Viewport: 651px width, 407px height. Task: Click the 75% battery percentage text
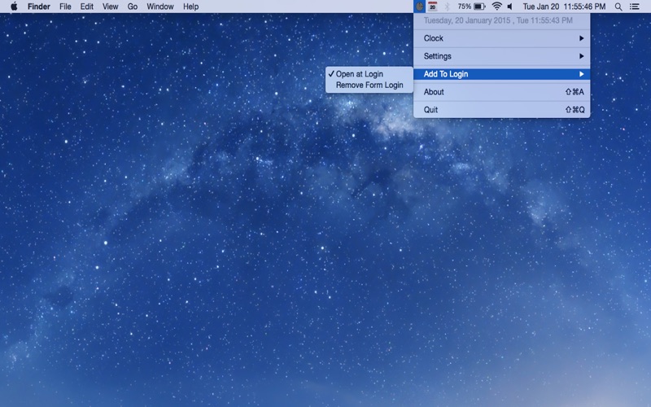pyautogui.click(x=464, y=7)
